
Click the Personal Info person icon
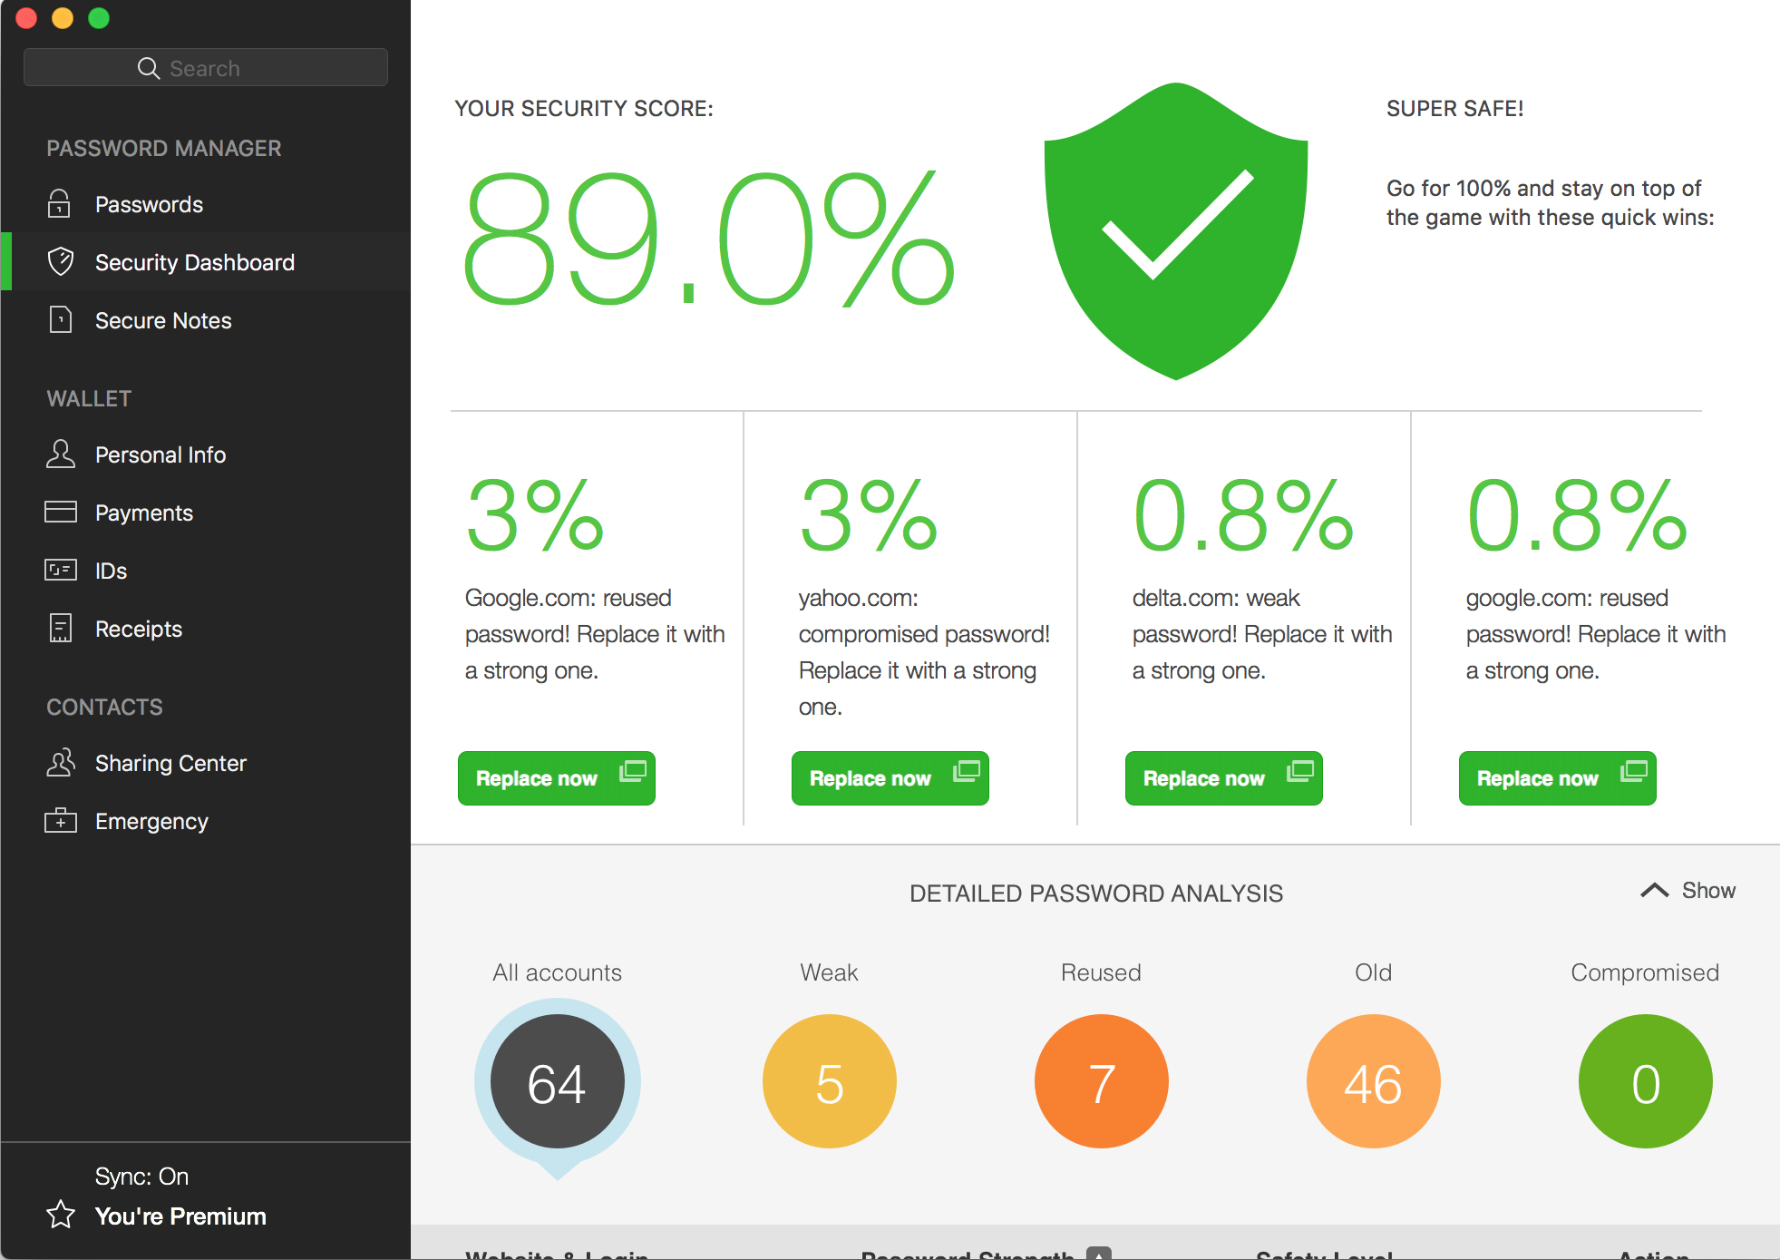click(60, 454)
